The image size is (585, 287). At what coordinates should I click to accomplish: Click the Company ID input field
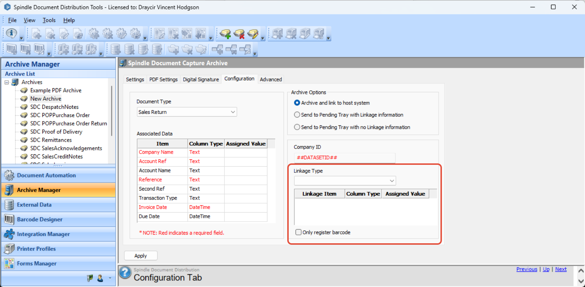(x=344, y=158)
